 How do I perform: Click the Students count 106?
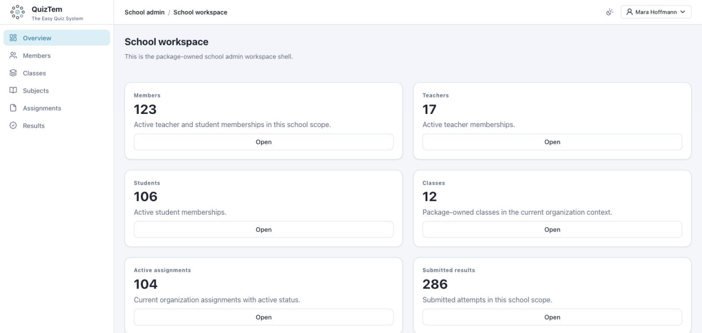tap(145, 197)
